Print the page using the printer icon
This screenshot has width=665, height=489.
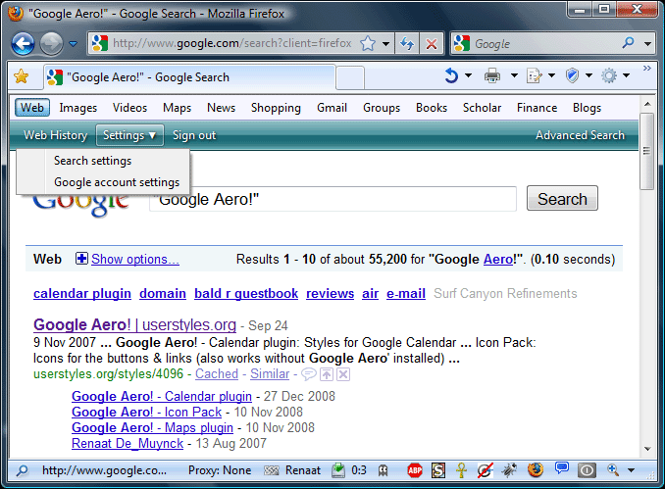(x=492, y=75)
